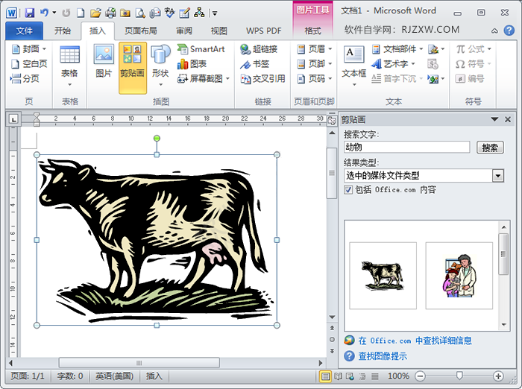Screen dimensions: 522x389
Task: Click the zoom slider handle
Action: tap(459, 376)
